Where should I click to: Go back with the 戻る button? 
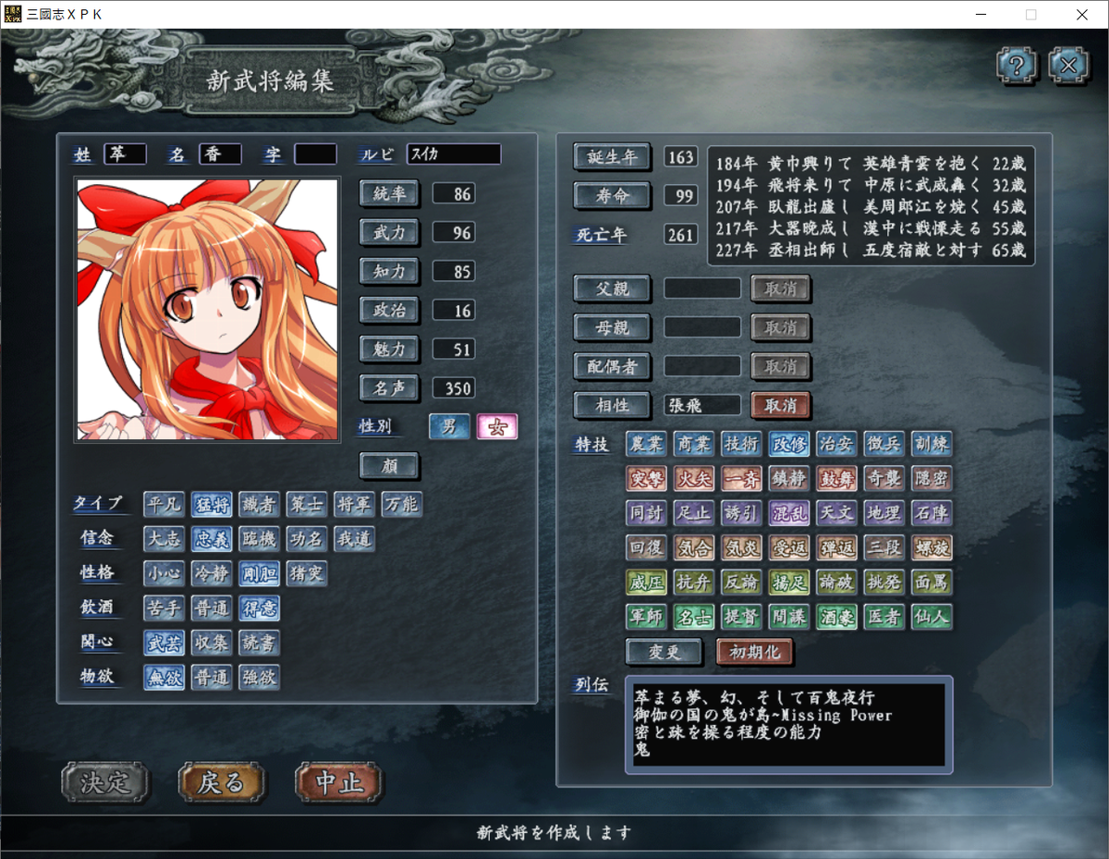222,782
